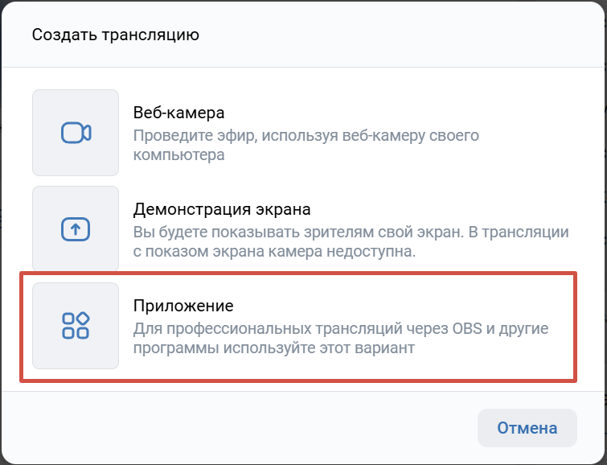
Task: Pick the Приложение option title
Action: [183, 307]
